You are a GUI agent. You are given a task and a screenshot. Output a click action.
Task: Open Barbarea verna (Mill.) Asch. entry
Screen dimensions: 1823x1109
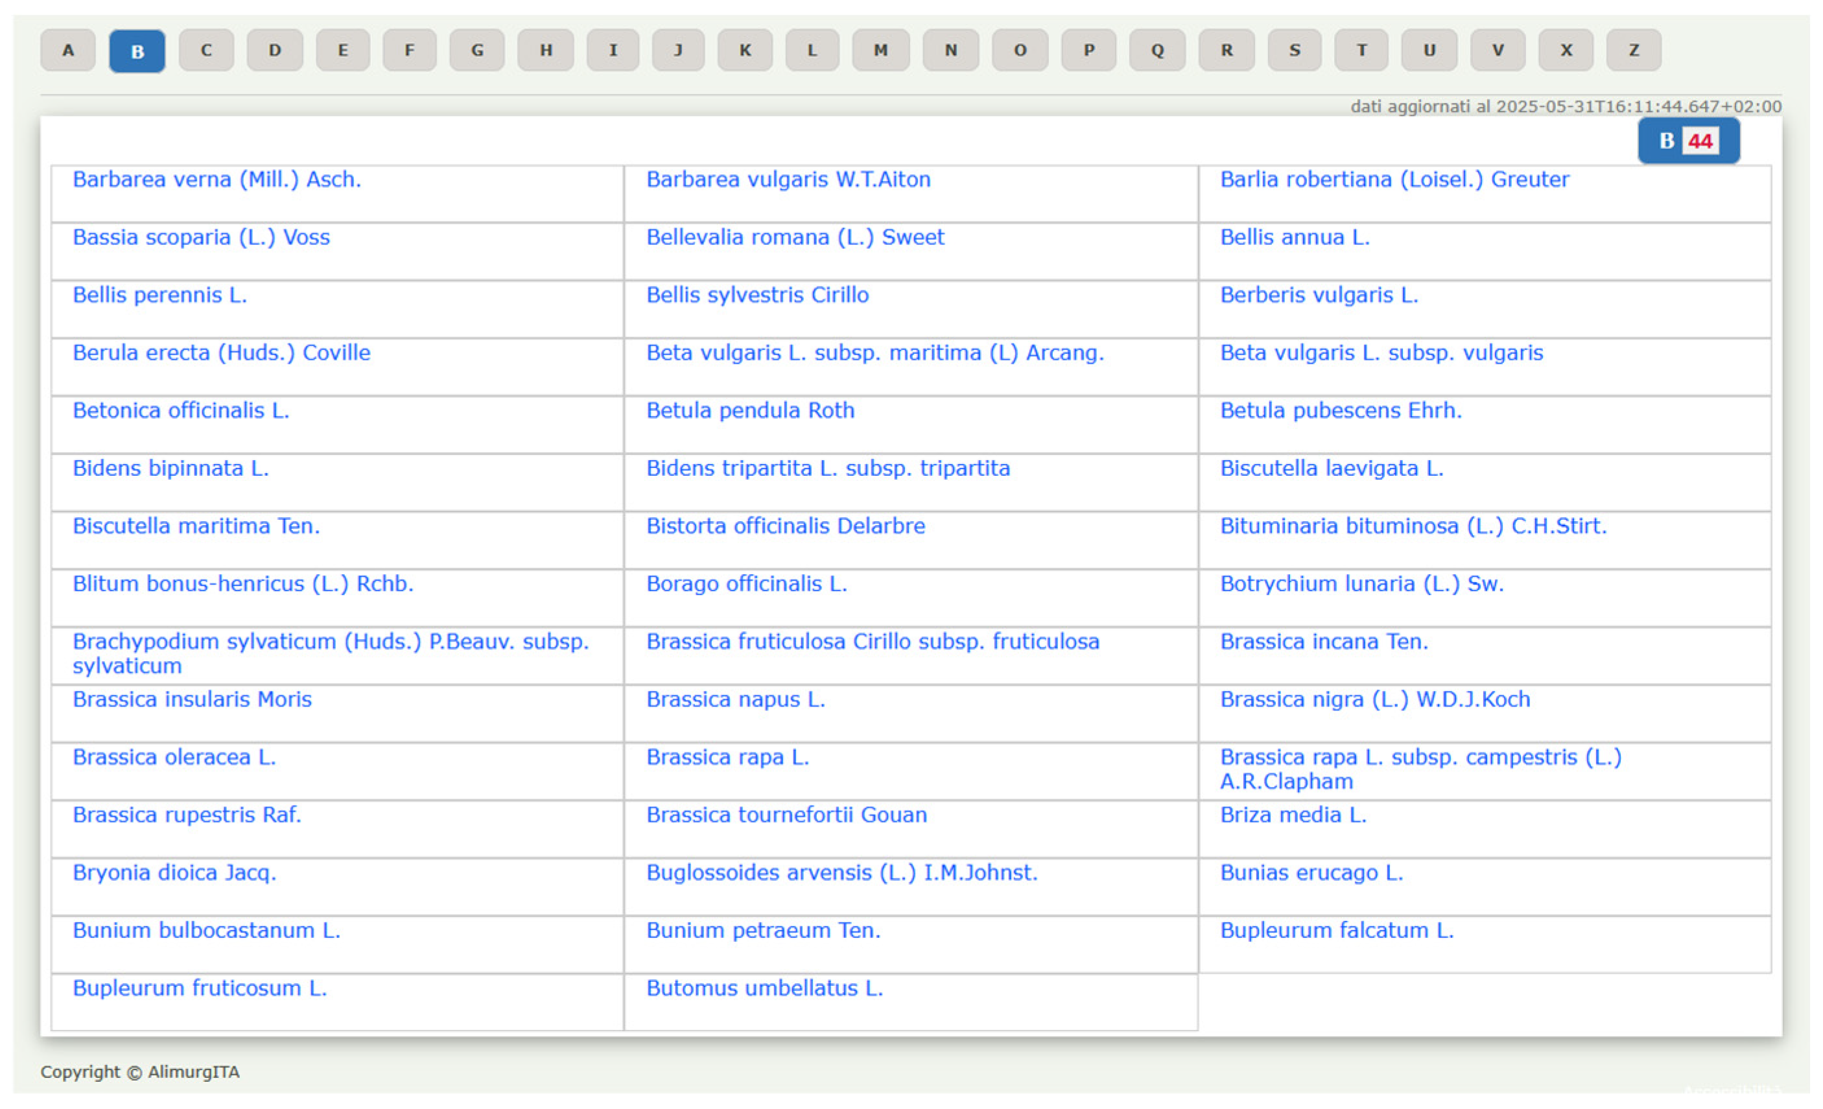[x=217, y=179]
